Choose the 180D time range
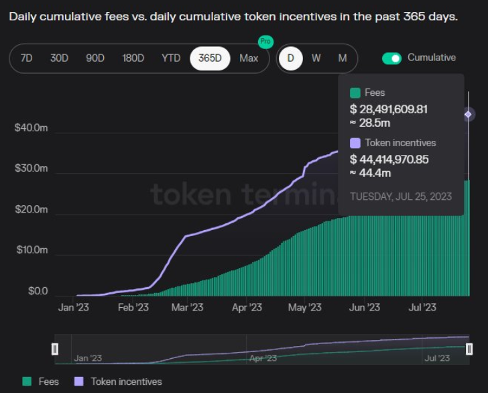The width and height of the screenshot is (488, 393). pyautogui.click(x=133, y=58)
